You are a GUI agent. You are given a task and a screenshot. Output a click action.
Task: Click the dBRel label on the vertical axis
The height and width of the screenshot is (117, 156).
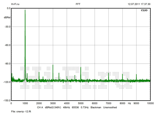7,17
